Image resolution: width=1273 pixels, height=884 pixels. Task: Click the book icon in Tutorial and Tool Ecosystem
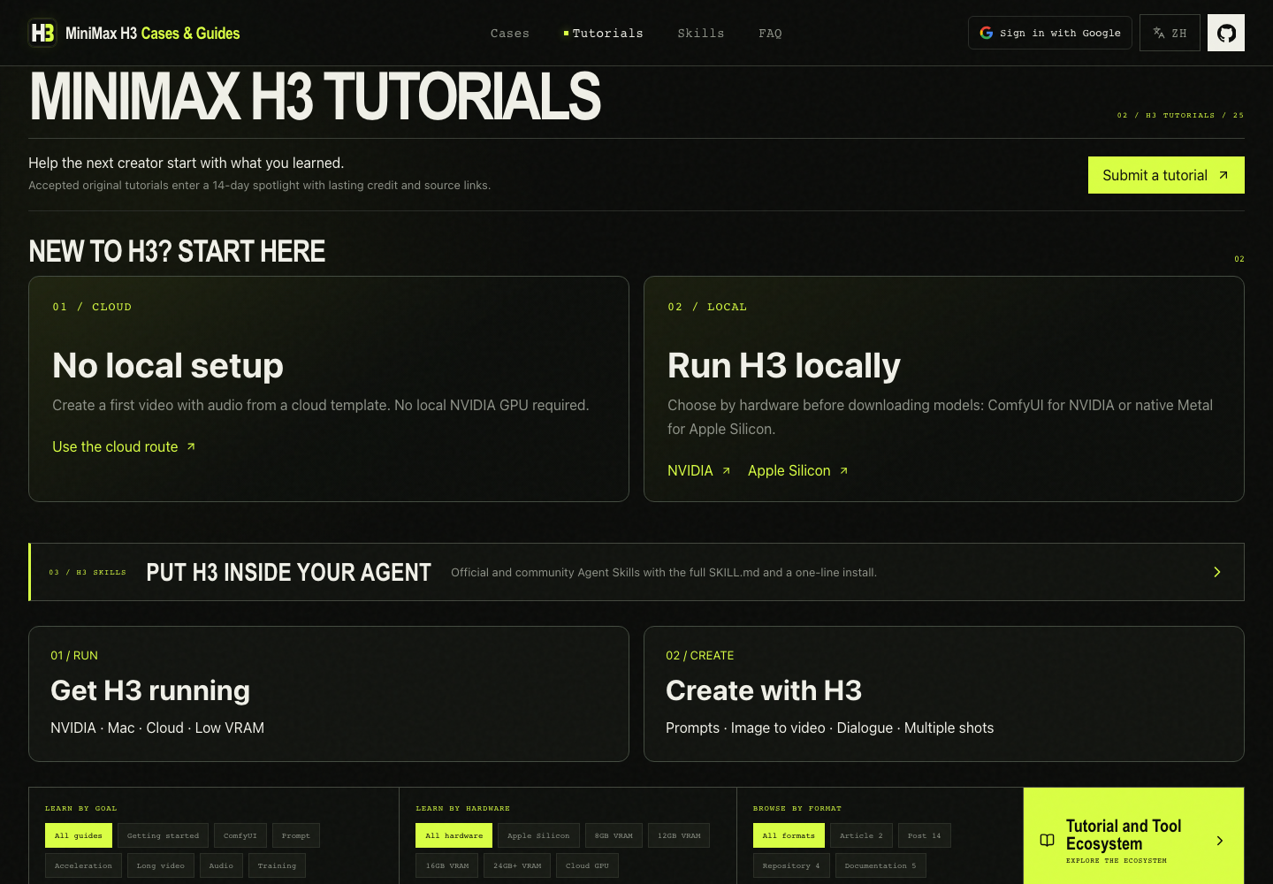tap(1048, 841)
